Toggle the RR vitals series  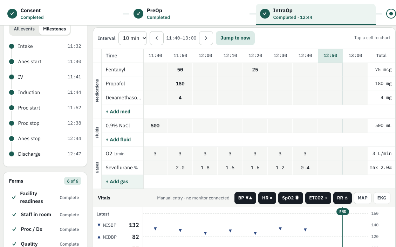342,198
